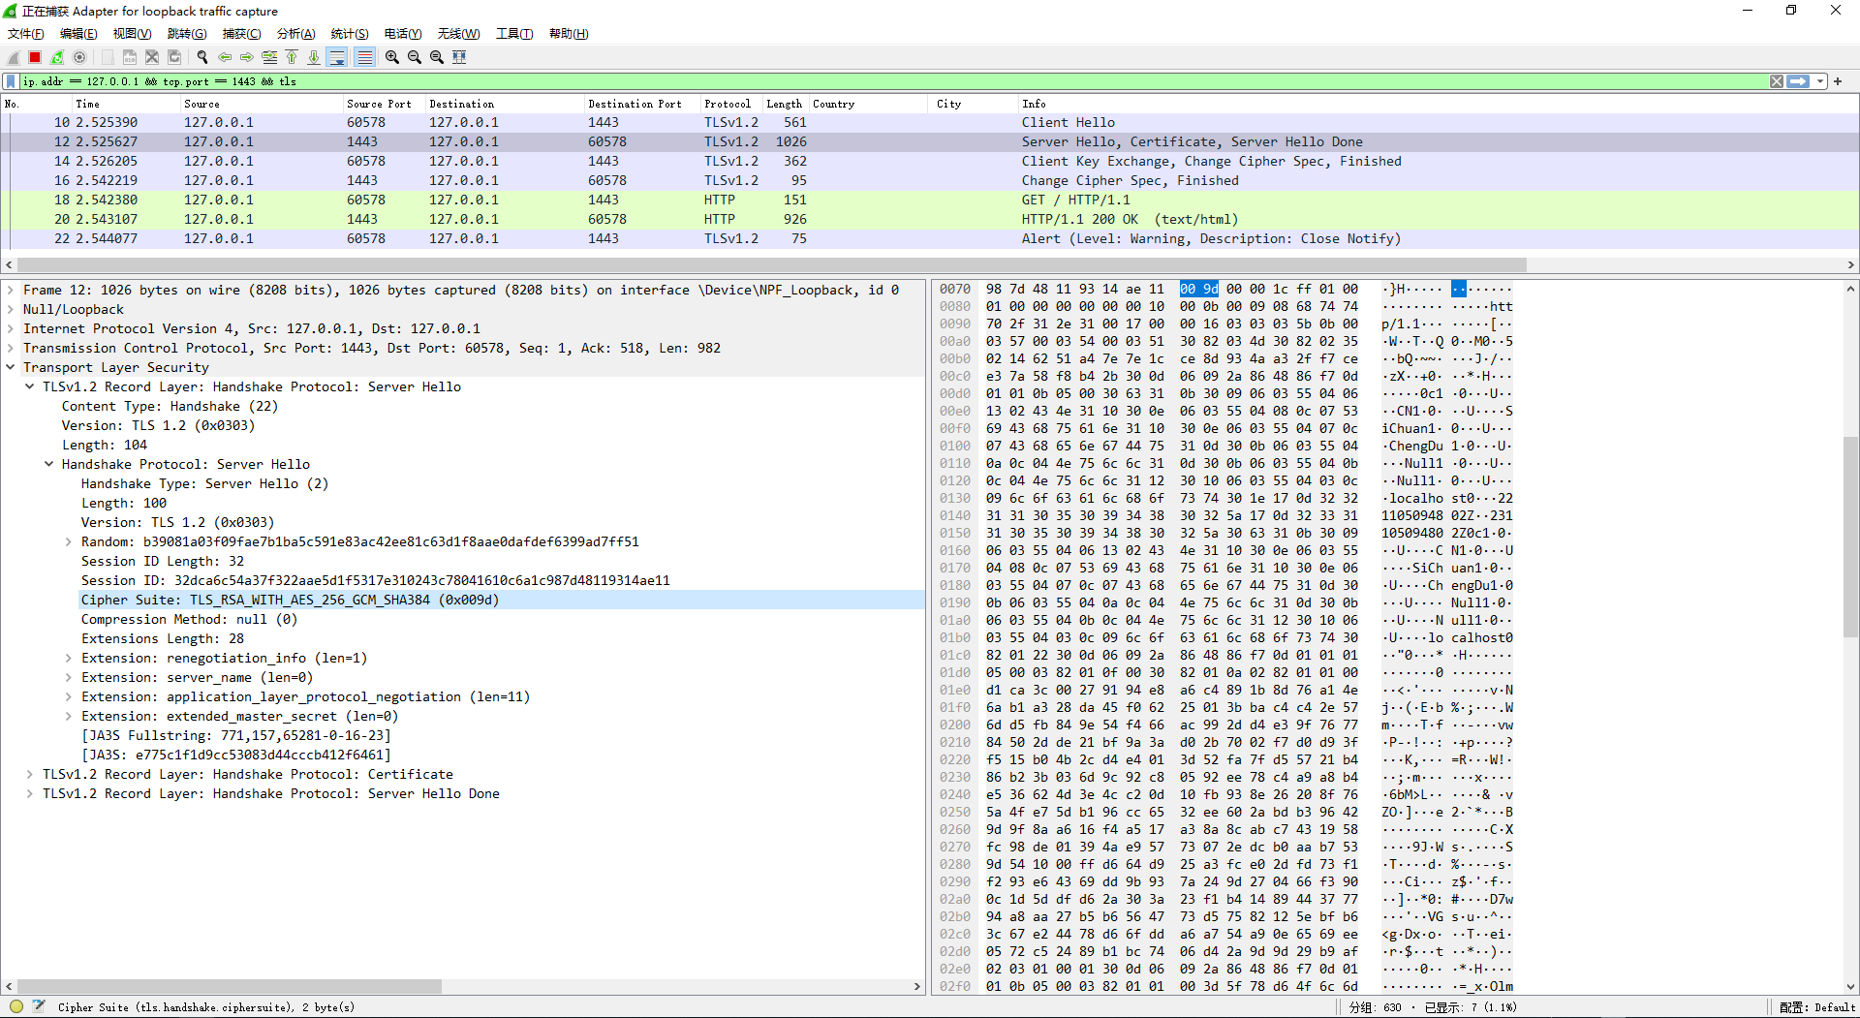
Task: Click go to specified packet icon
Action: [269, 57]
